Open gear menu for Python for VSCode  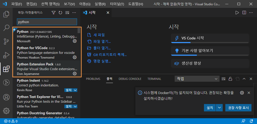pos(75,57)
